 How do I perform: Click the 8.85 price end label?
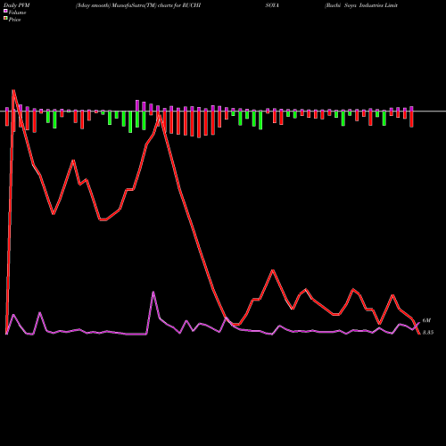pos(428,333)
